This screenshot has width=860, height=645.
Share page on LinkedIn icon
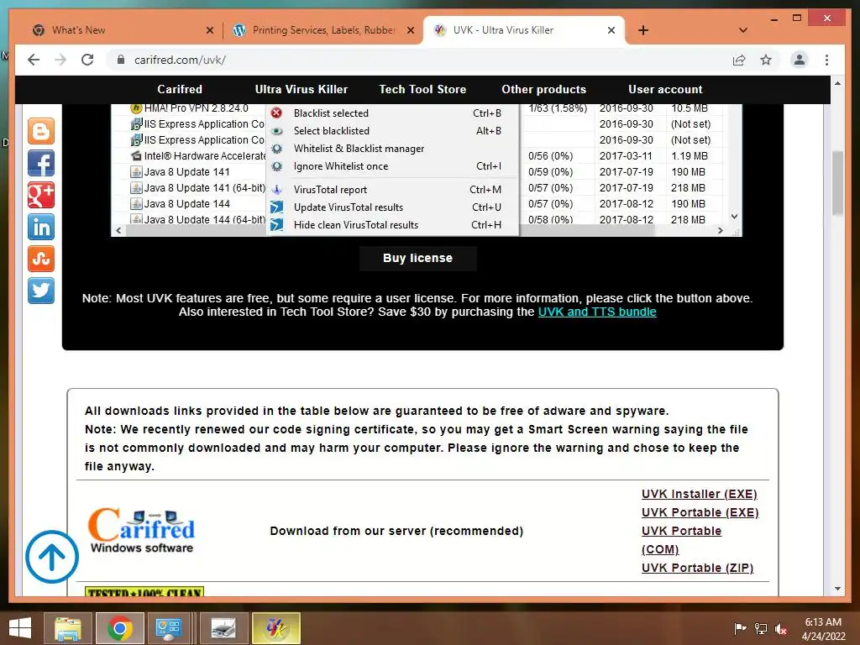[41, 227]
